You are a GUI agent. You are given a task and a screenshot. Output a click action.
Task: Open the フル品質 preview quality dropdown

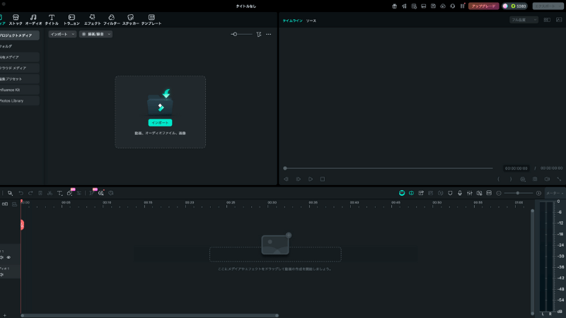point(524,20)
